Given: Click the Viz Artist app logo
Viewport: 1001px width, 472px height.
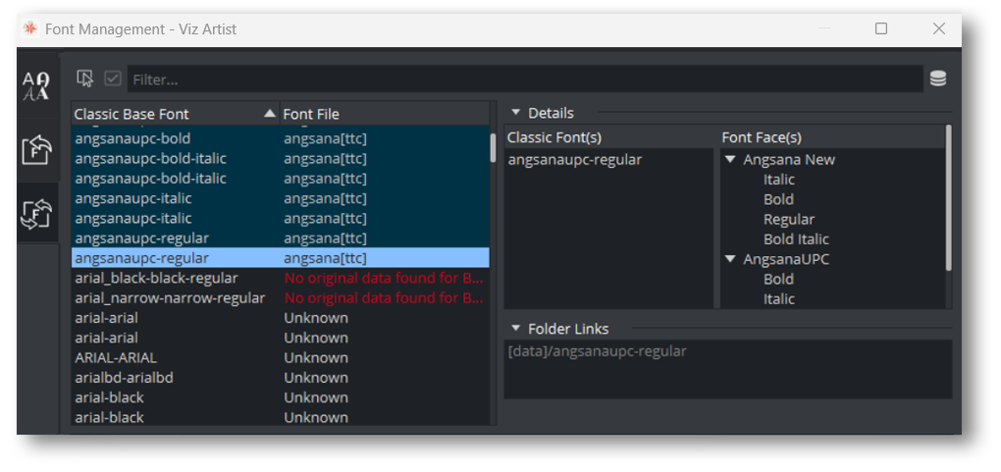Looking at the screenshot, I should (30, 28).
